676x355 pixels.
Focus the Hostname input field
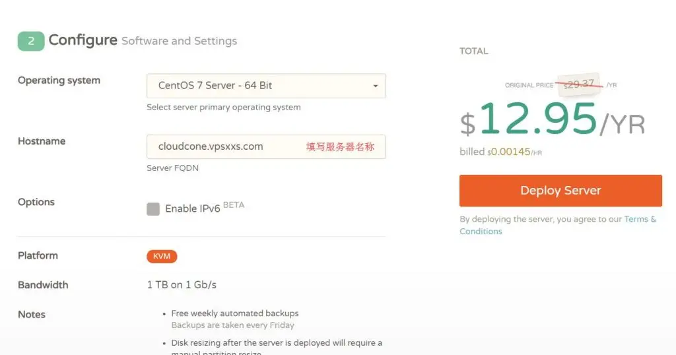[x=224, y=146]
